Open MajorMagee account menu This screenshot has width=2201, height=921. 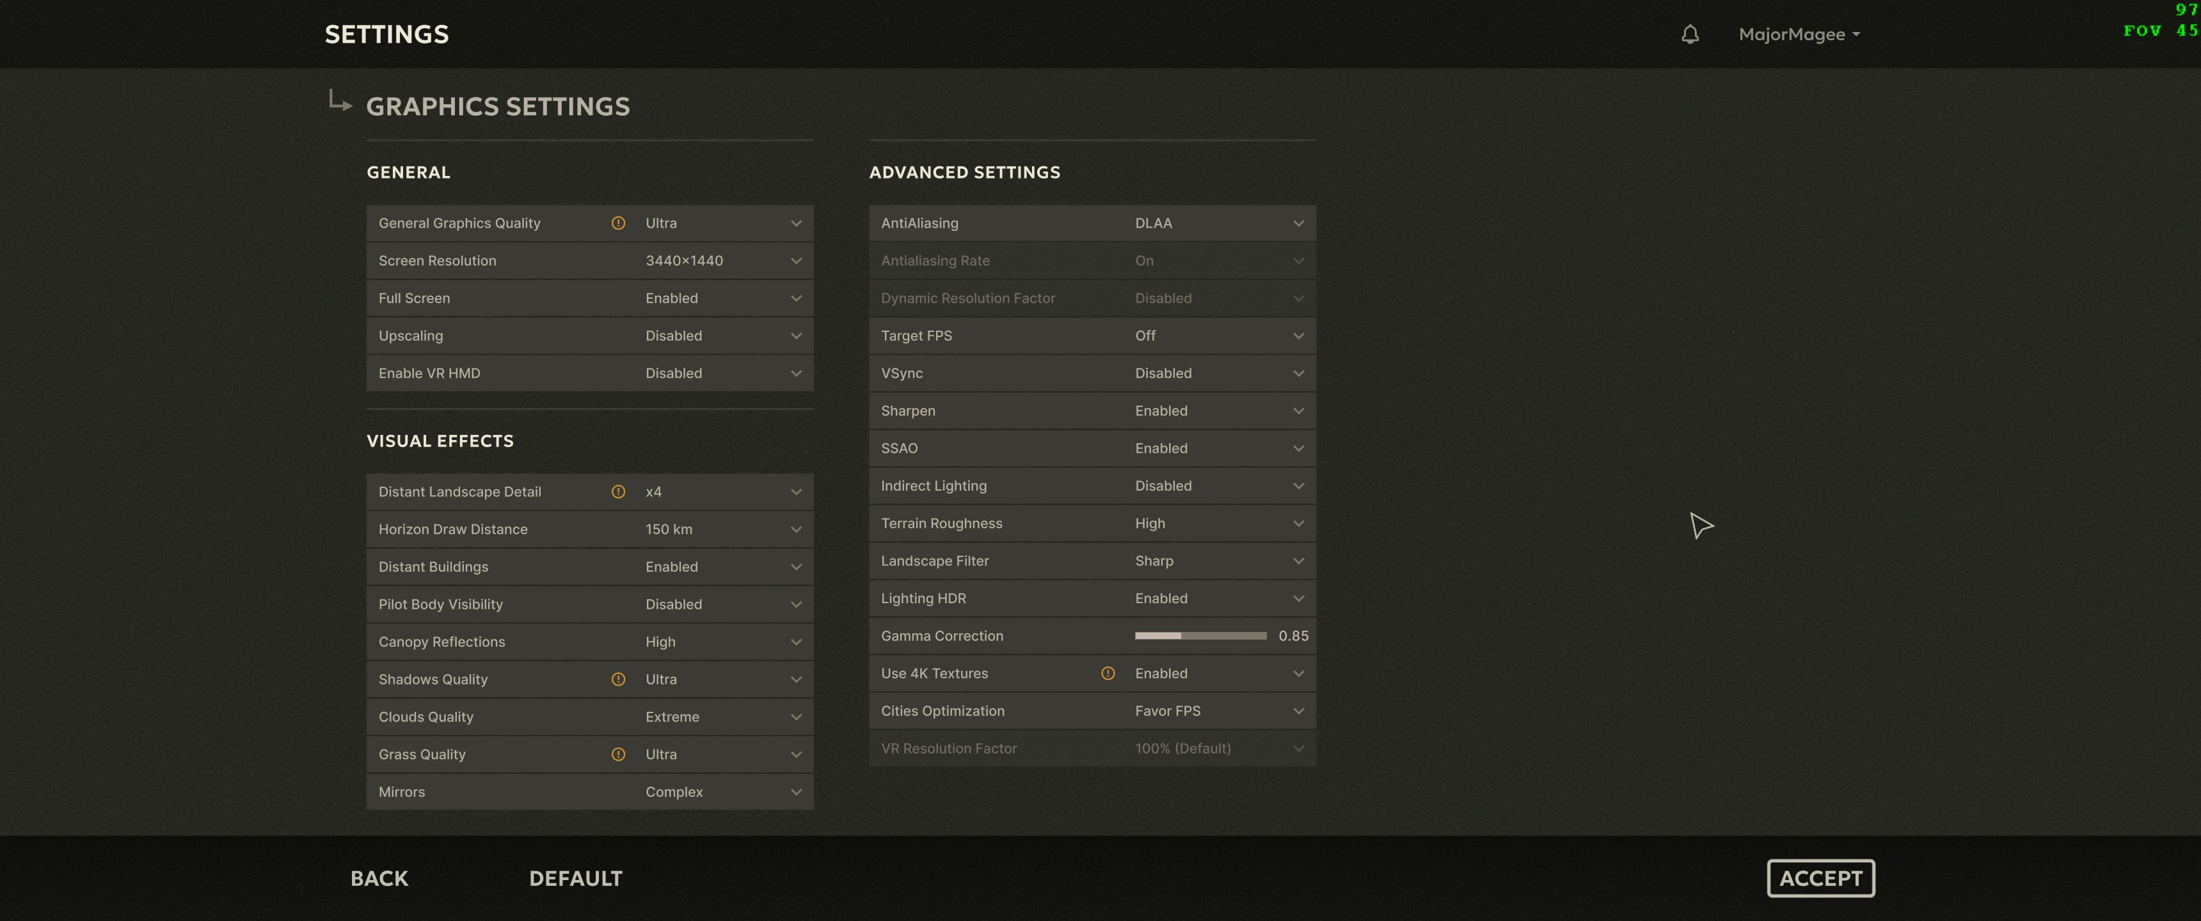point(1799,34)
